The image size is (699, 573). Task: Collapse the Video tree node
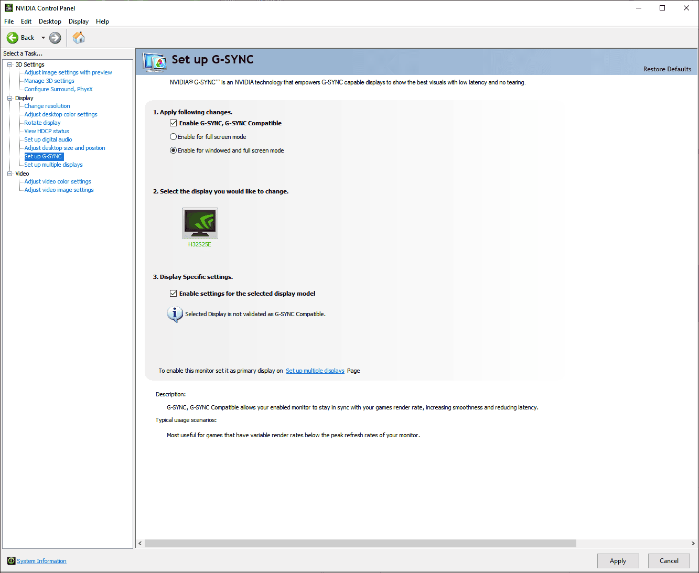(x=9, y=173)
